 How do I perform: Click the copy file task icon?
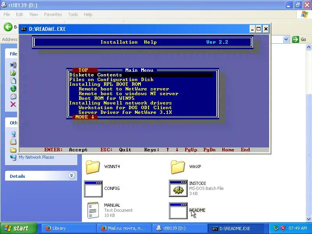[x=13, y=81]
